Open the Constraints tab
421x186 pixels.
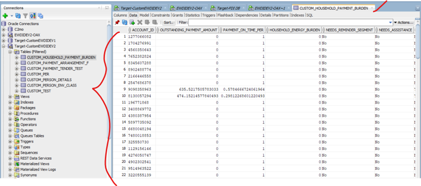coord(160,15)
